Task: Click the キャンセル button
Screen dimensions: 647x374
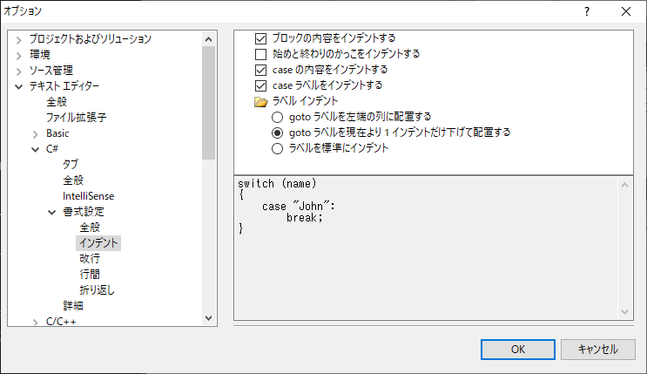Action: point(597,349)
